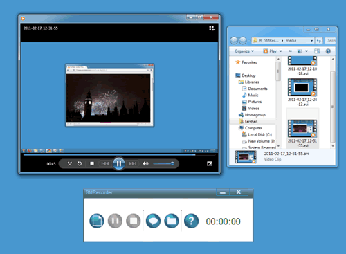
Task: Minimize the SMRecorder window
Action: pos(223,192)
